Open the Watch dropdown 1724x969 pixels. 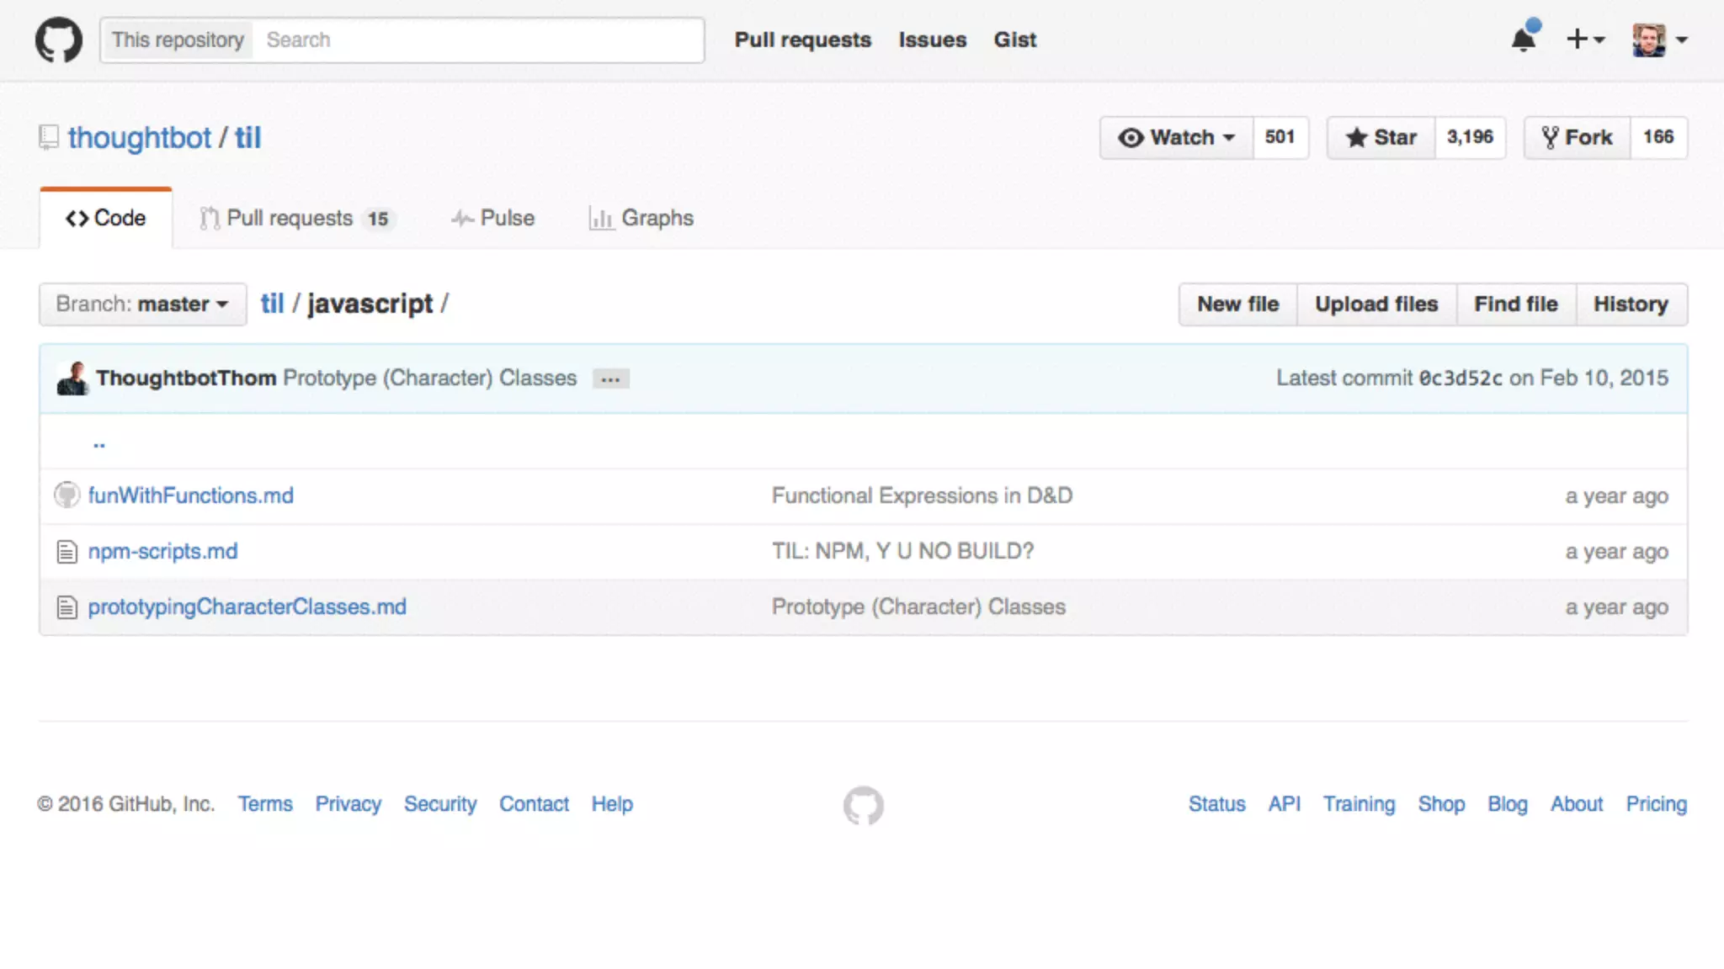pos(1176,137)
